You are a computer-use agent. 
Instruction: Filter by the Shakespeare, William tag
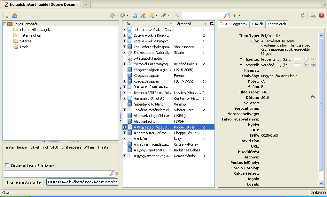pyautogui.click(x=78, y=147)
